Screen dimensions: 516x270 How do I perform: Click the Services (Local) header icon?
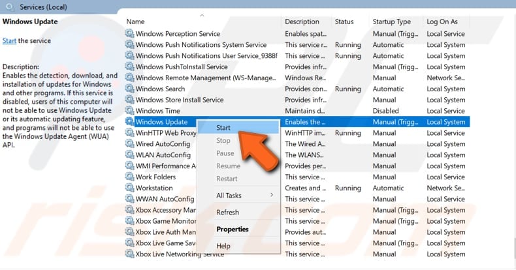(10, 7)
